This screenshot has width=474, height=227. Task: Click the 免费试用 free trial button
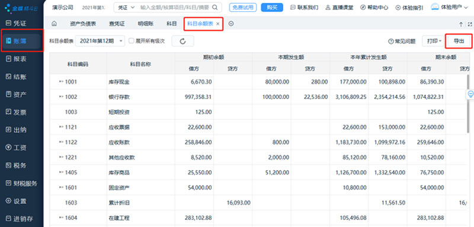[243, 8]
